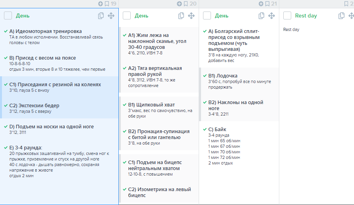Toggle checkmark for Пронация-супинация

coord(125,132)
